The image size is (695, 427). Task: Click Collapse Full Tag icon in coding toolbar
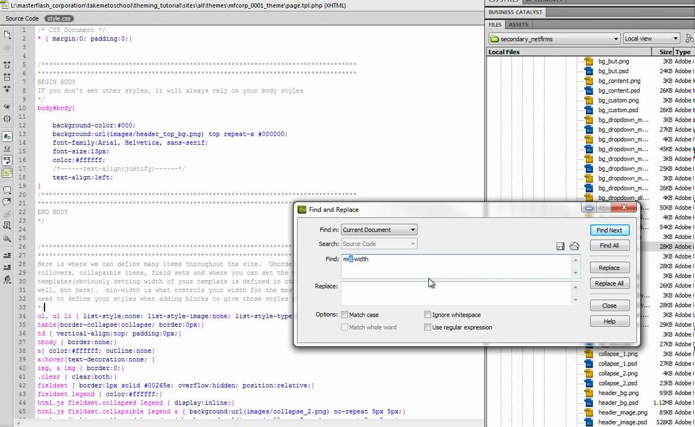7,65
